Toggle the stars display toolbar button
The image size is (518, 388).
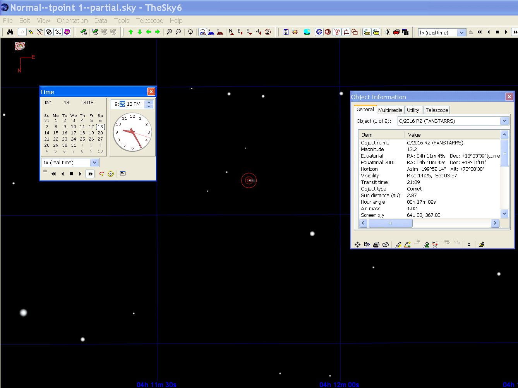click(22, 32)
